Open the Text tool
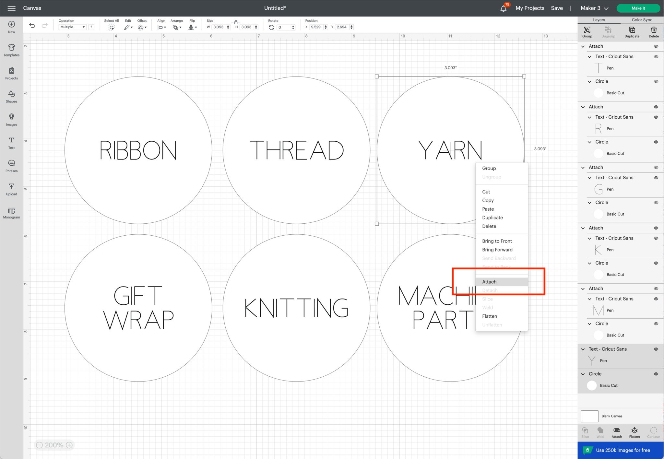Viewport: 664px width, 459px height. coord(11,143)
